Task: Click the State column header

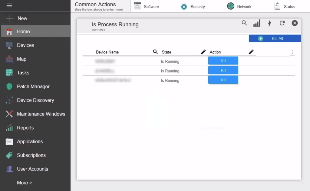Action: tap(167, 52)
